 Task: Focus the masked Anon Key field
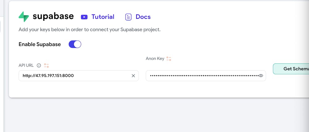[x=206, y=76]
